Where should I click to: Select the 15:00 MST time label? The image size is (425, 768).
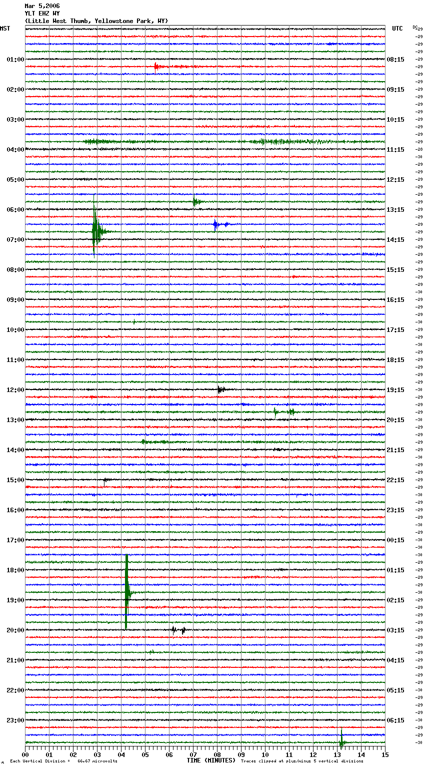click(x=15, y=480)
